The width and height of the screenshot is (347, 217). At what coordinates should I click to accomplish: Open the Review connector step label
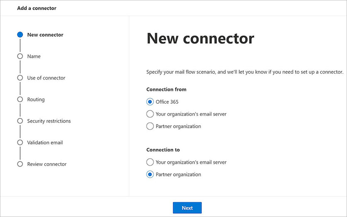coord(47,164)
